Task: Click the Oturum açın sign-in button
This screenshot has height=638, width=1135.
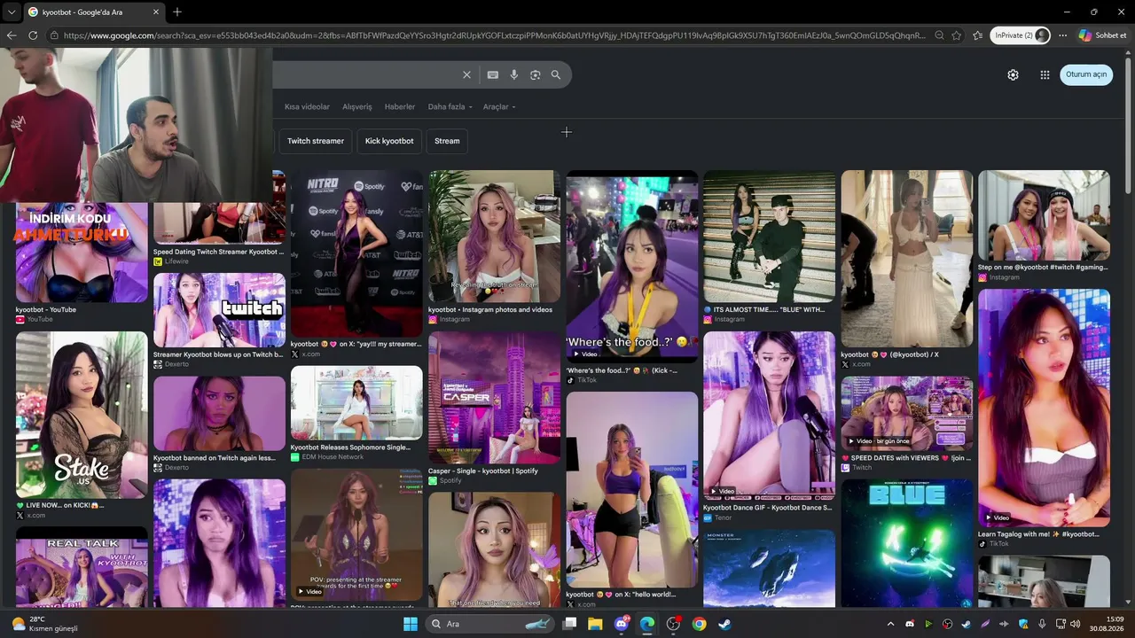Action: click(x=1086, y=74)
